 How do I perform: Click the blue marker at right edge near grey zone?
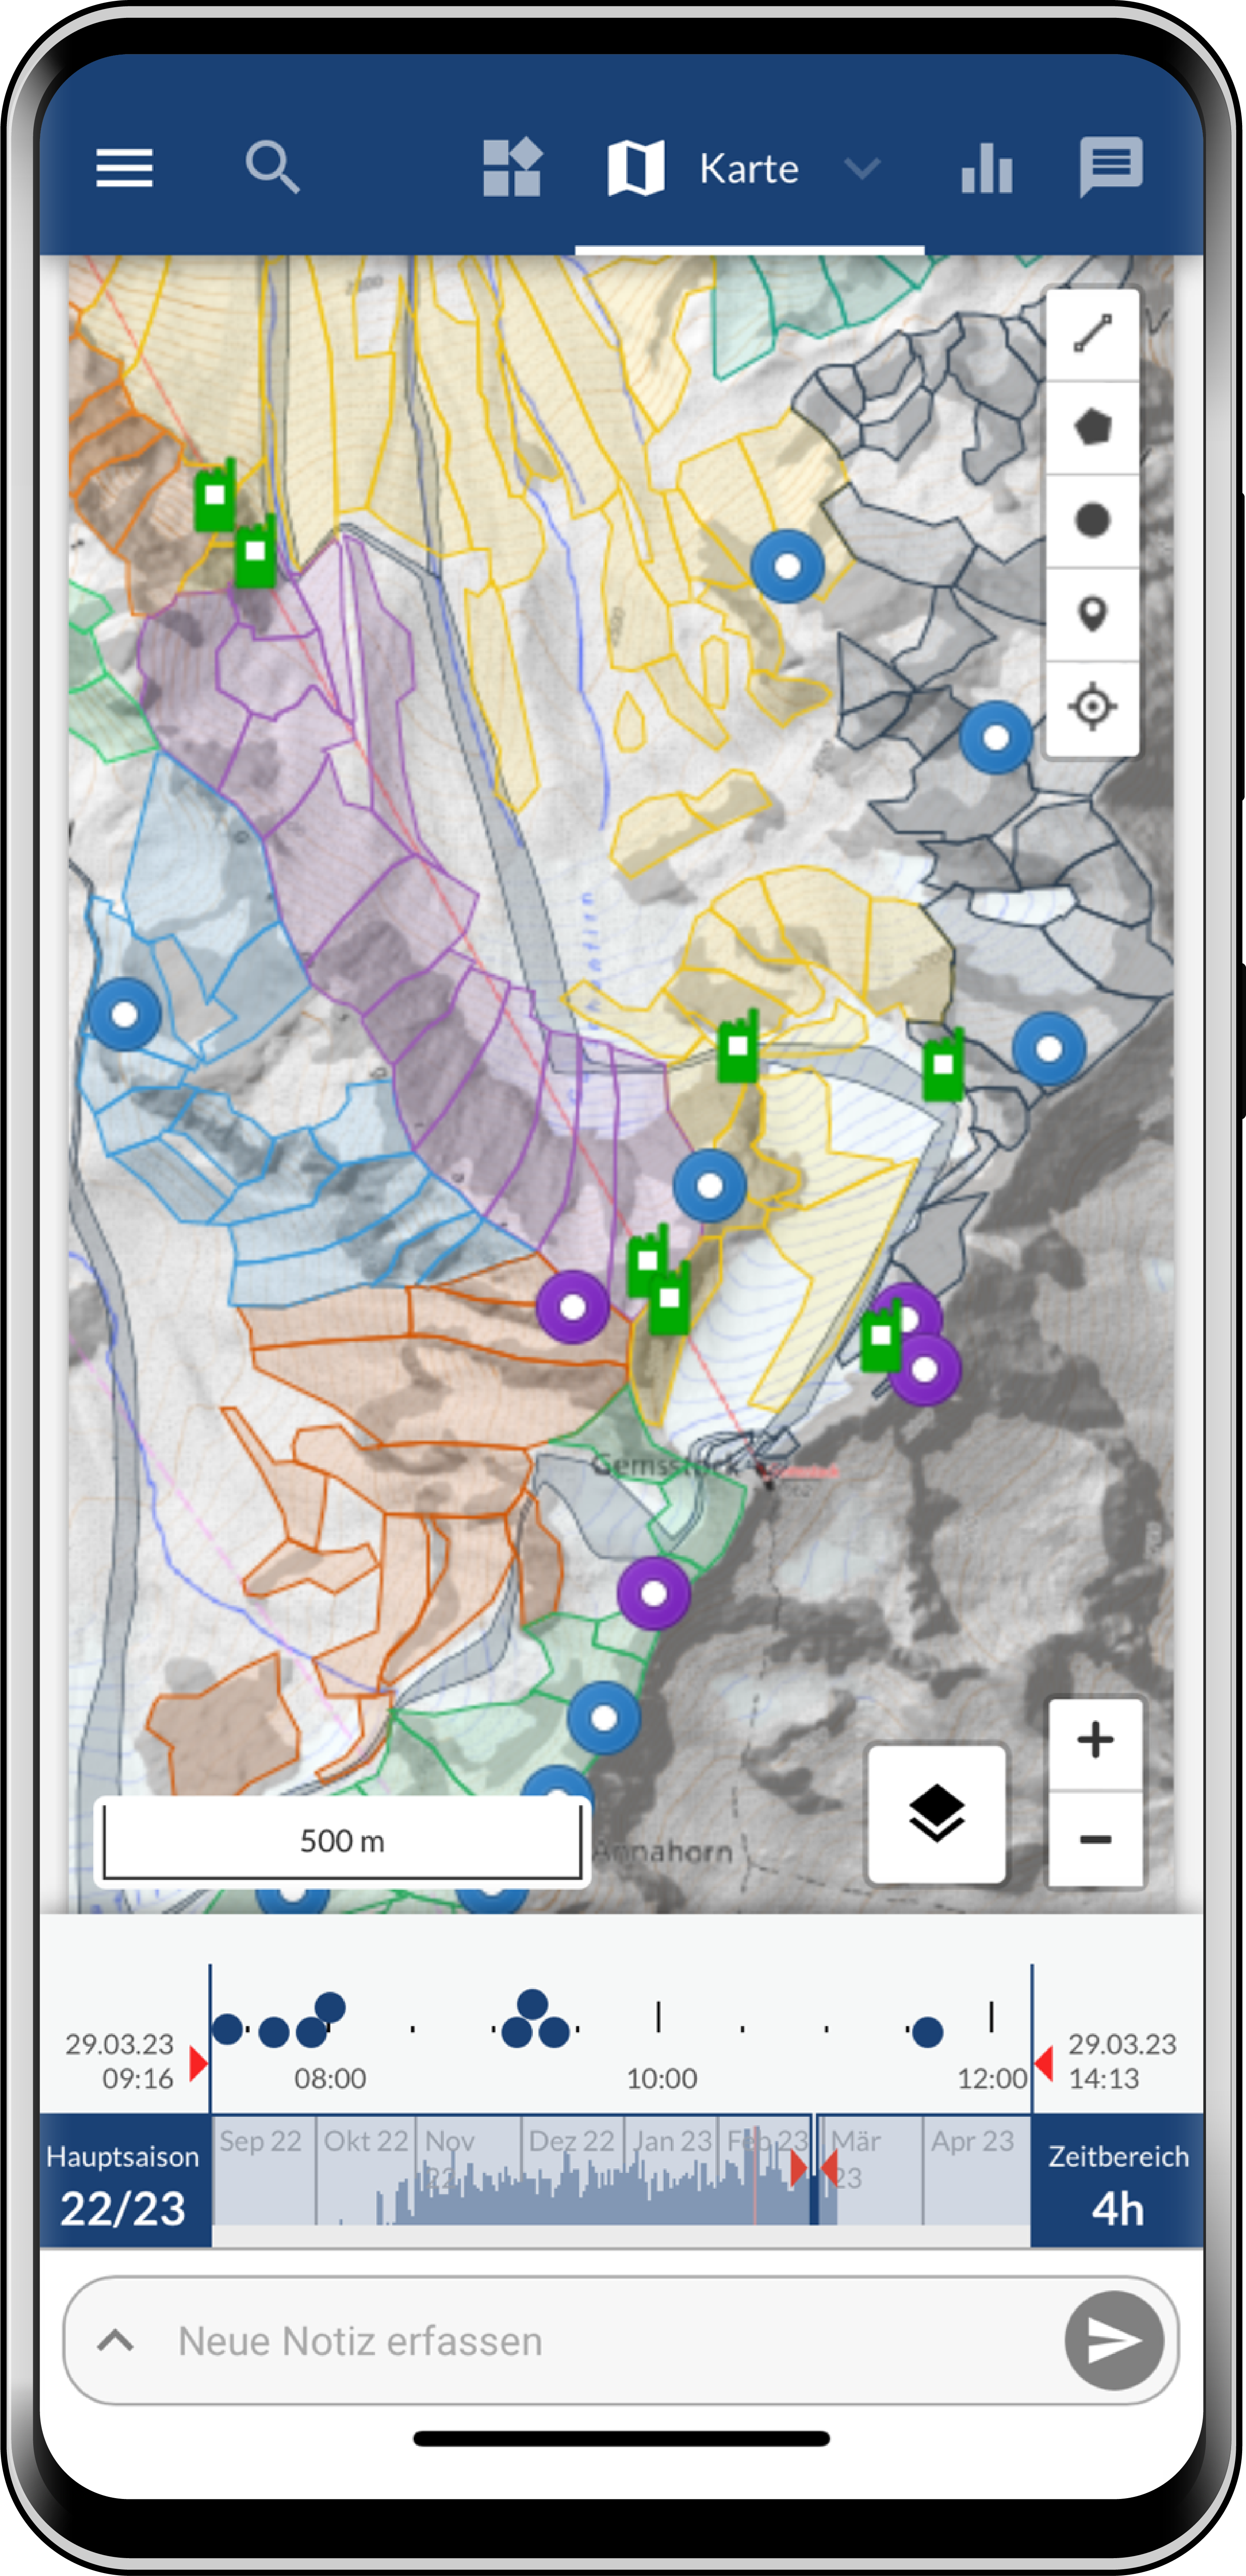click(x=1049, y=1049)
